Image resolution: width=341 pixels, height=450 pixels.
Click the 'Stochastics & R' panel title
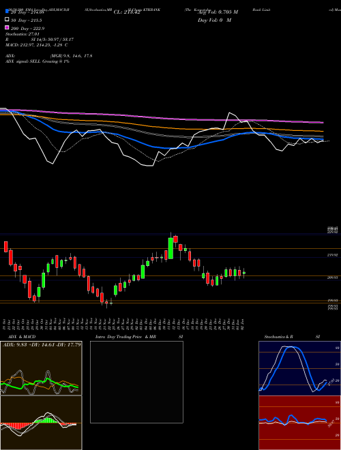(x=279, y=337)
